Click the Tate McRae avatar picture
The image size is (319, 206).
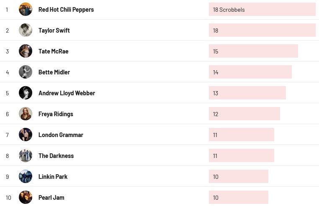[26, 51]
